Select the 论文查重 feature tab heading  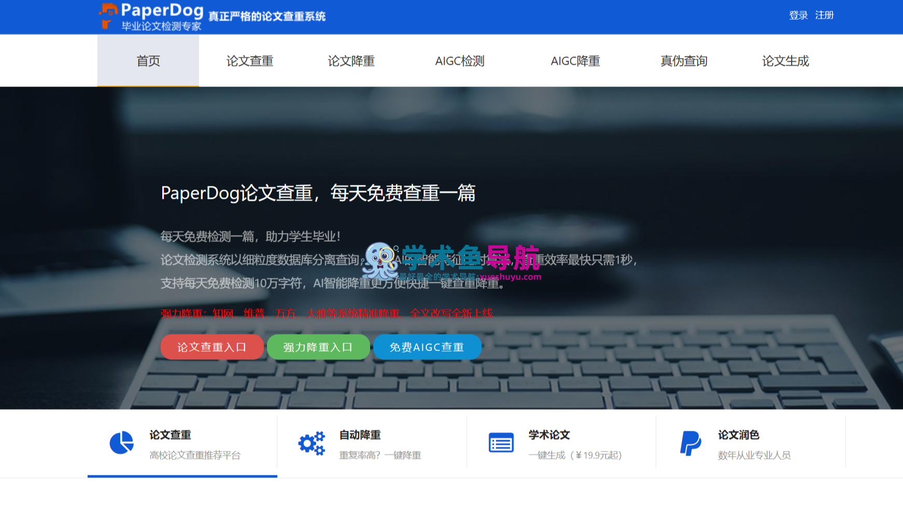[171, 435]
